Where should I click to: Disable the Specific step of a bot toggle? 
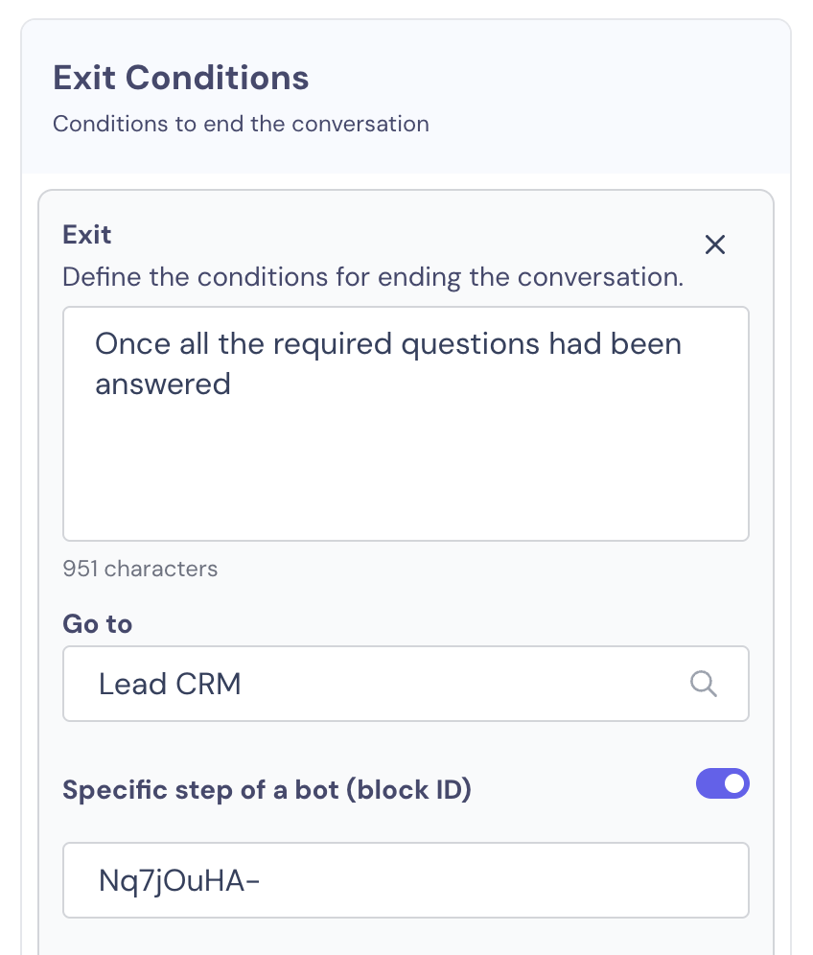pos(722,783)
